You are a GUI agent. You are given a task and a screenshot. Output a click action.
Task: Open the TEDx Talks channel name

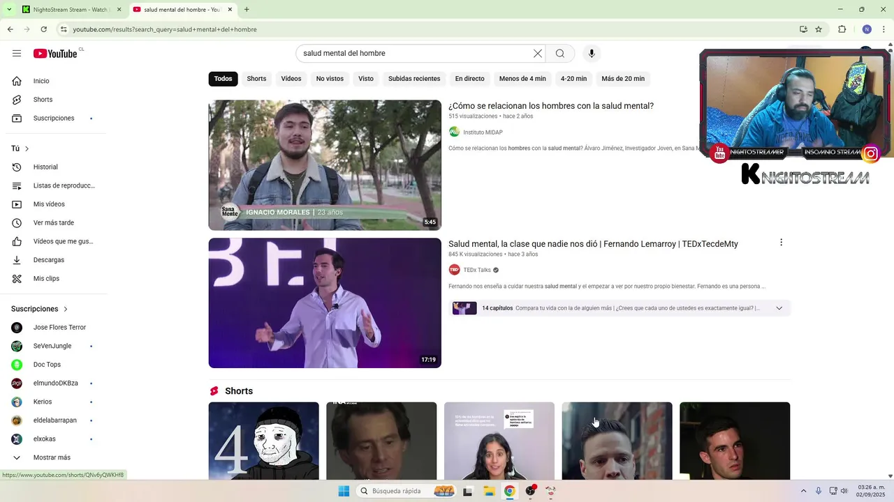coord(477,271)
